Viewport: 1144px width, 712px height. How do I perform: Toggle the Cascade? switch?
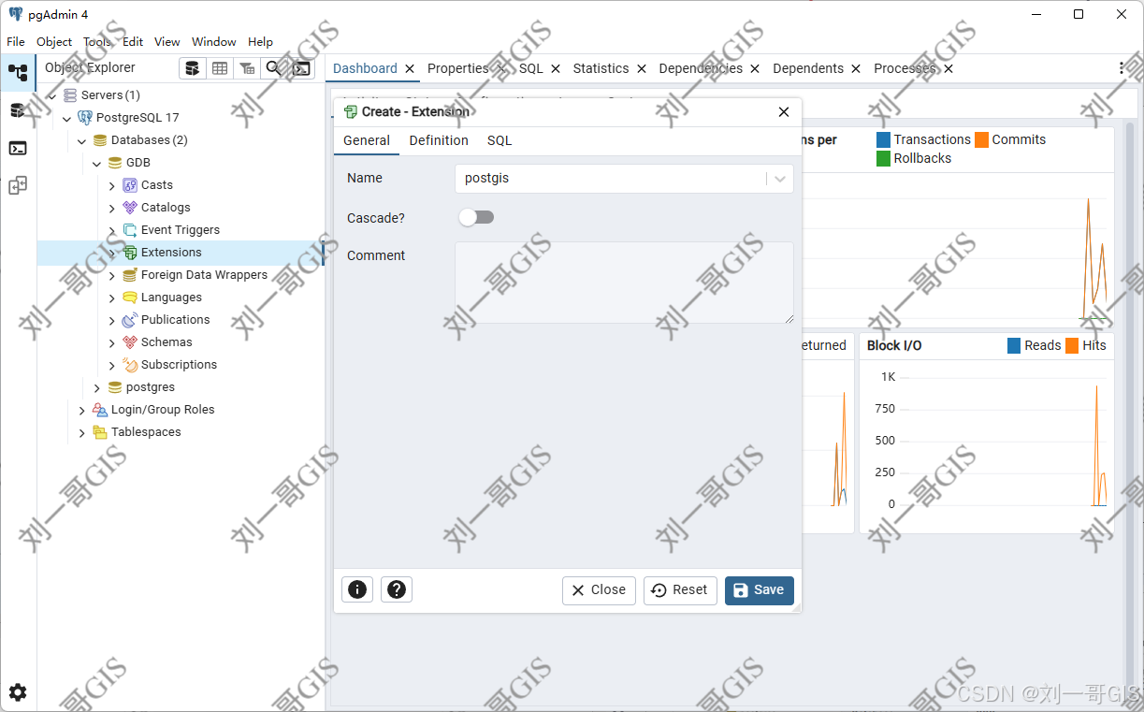(476, 217)
